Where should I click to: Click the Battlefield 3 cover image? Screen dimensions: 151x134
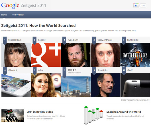[135, 55]
